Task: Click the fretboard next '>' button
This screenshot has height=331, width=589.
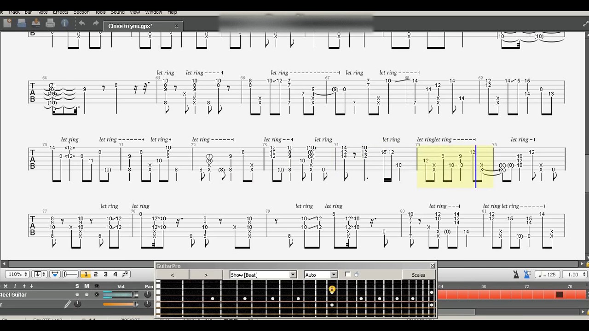Action: 206,275
